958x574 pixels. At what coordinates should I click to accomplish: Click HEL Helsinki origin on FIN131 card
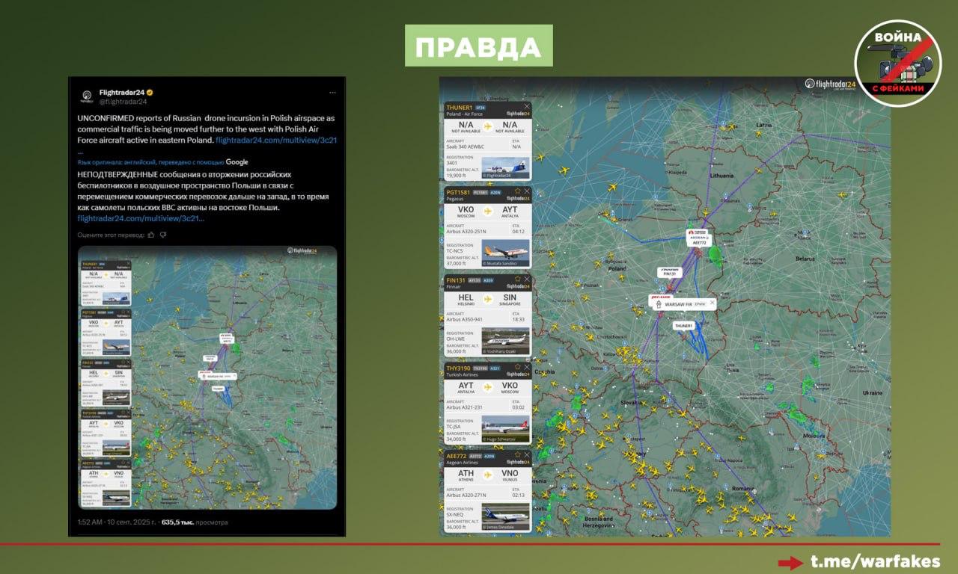tap(466, 300)
